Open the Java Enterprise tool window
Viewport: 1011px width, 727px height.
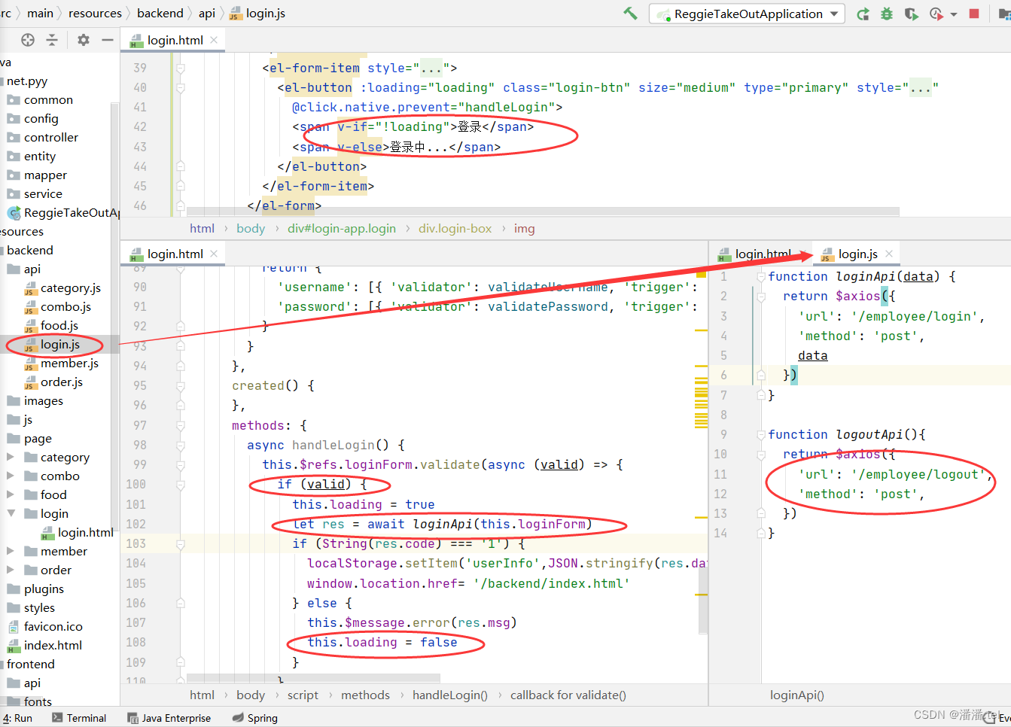[x=169, y=718]
